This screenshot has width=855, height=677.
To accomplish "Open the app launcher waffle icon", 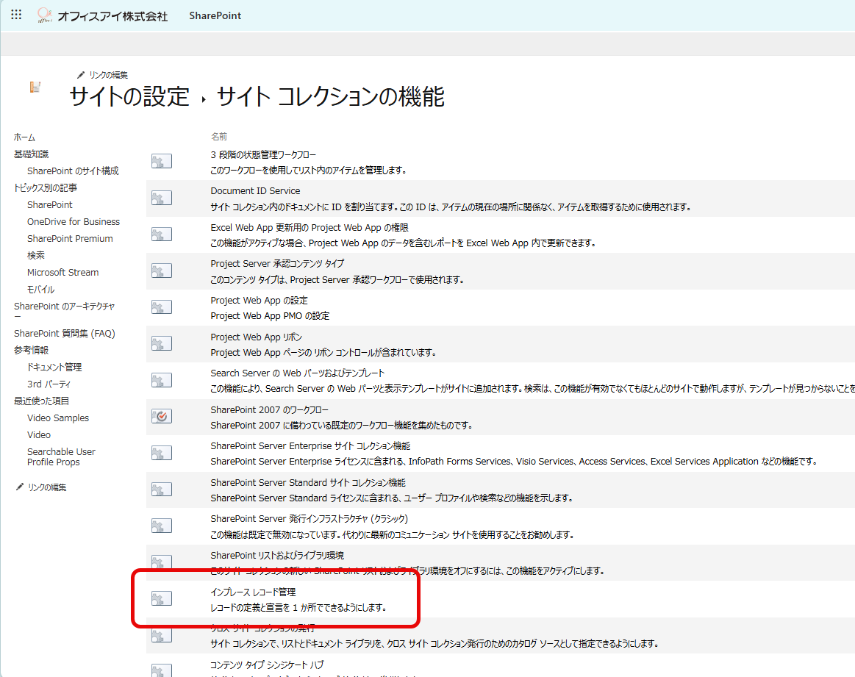I will [16, 15].
